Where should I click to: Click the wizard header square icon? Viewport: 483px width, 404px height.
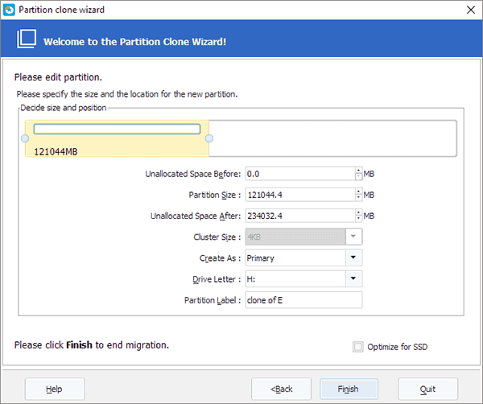pos(27,39)
